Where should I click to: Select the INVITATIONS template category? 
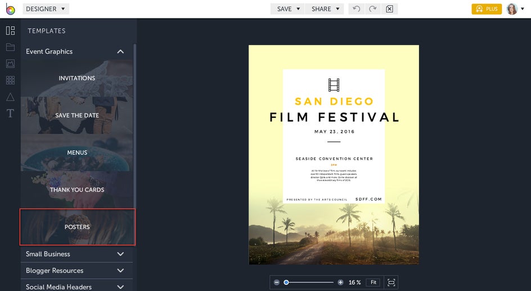click(77, 78)
